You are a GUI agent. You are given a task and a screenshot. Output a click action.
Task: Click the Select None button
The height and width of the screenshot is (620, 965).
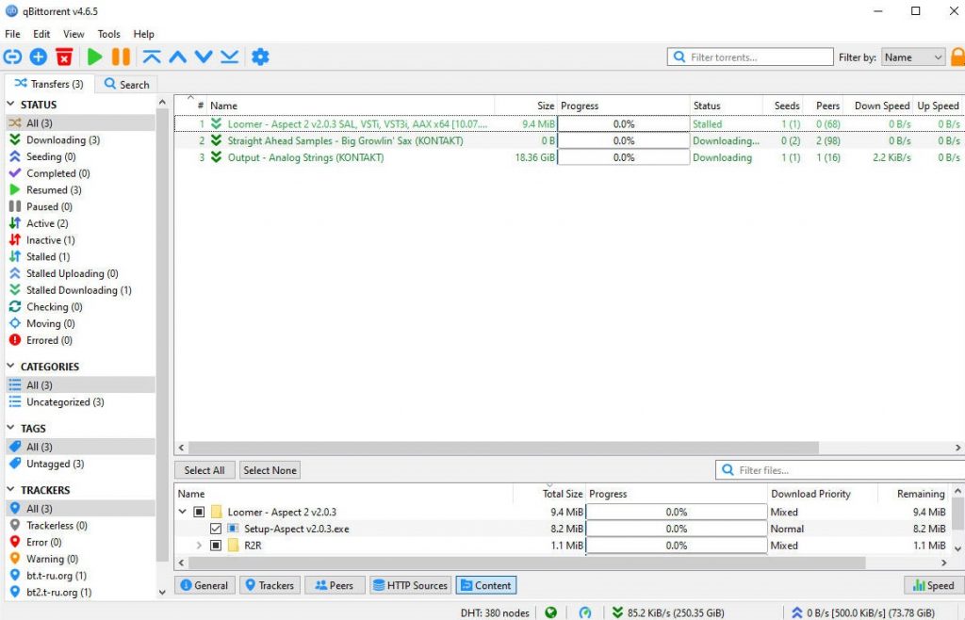click(x=270, y=470)
